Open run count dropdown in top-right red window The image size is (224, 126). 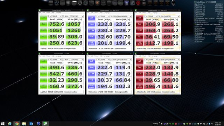click(146, 16)
